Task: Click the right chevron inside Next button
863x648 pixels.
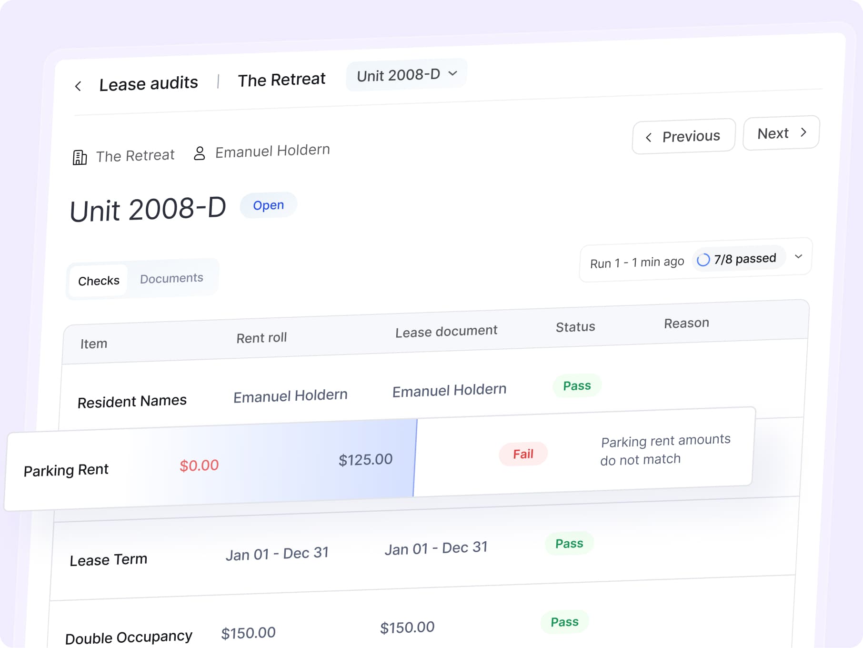Action: click(803, 132)
